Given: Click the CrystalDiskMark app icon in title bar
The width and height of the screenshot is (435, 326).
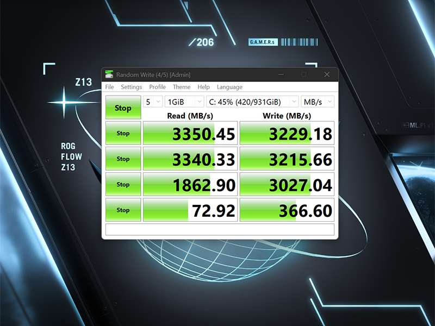Looking at the screenshot, I should (x=109, y=74).
